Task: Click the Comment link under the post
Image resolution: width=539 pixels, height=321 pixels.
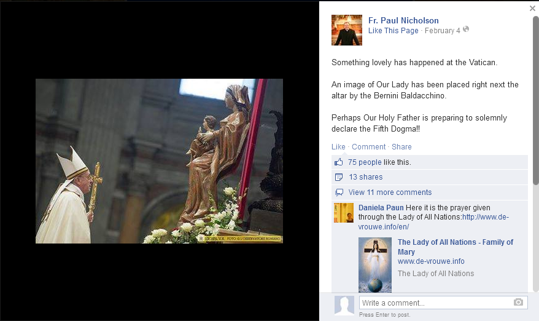Action: coord(368,147)
